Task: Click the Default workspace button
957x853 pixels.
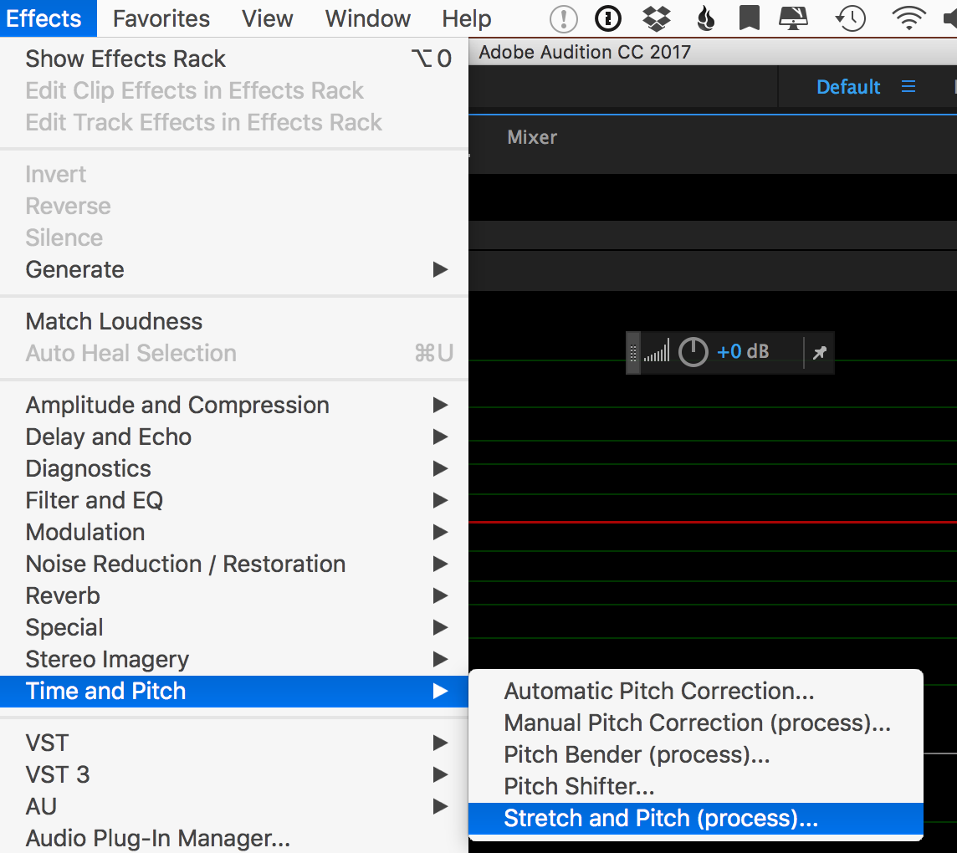Action: point(847,86)
